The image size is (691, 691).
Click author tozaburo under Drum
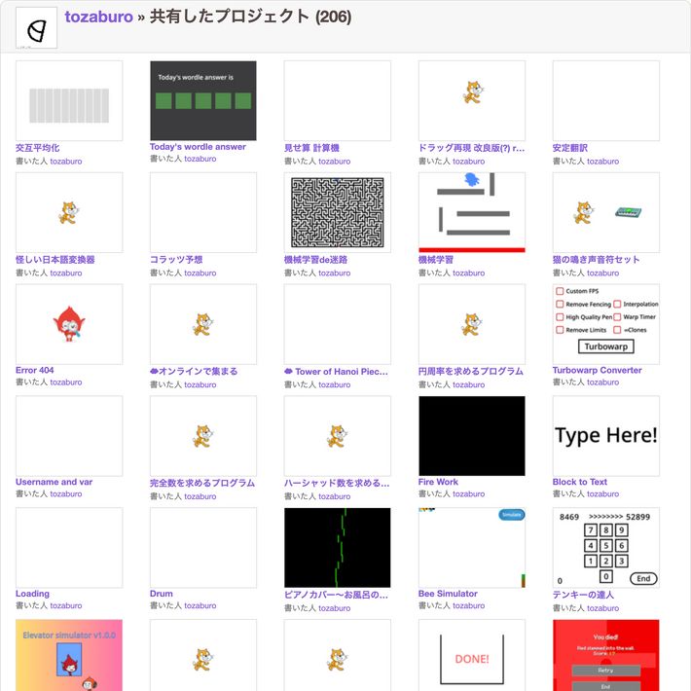pos(200,605)
